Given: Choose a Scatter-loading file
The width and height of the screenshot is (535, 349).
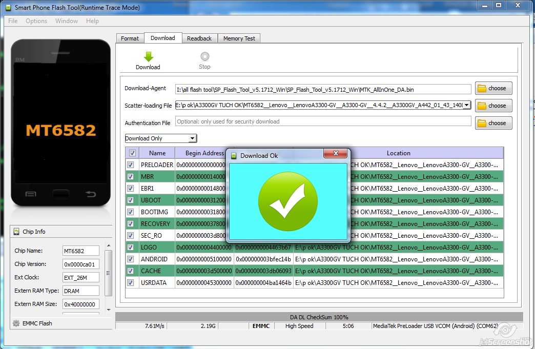Looking at the screenshot, I should [x=493, y=106].
